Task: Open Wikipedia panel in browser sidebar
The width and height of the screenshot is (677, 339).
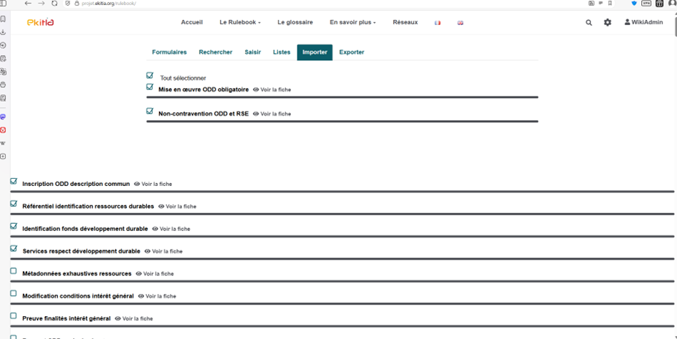Action: [4, 143]
